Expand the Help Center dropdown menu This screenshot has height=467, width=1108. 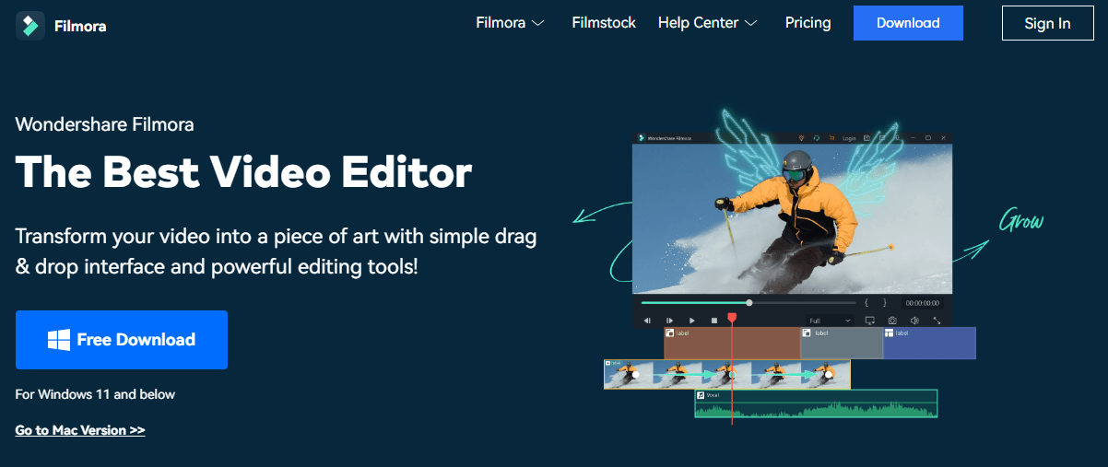(x=707, y=23)
